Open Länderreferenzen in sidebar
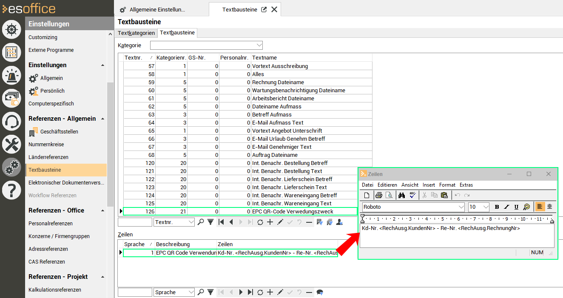The image size is (563, 298). tap(48, 157)
